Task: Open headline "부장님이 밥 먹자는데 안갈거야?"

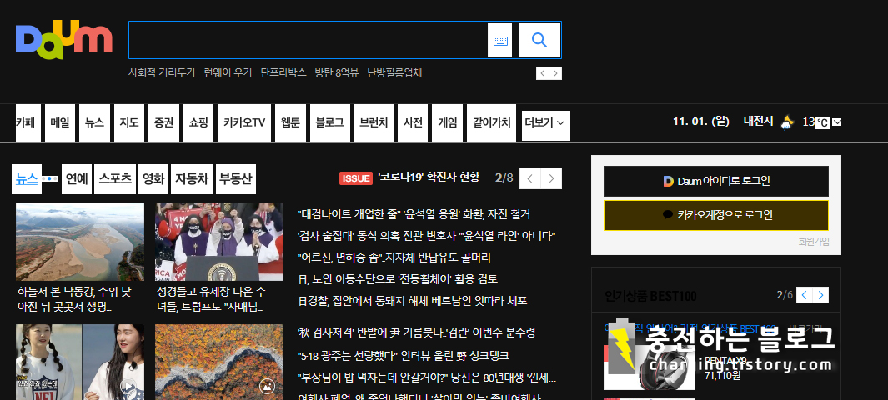Action: click(426, 377)
